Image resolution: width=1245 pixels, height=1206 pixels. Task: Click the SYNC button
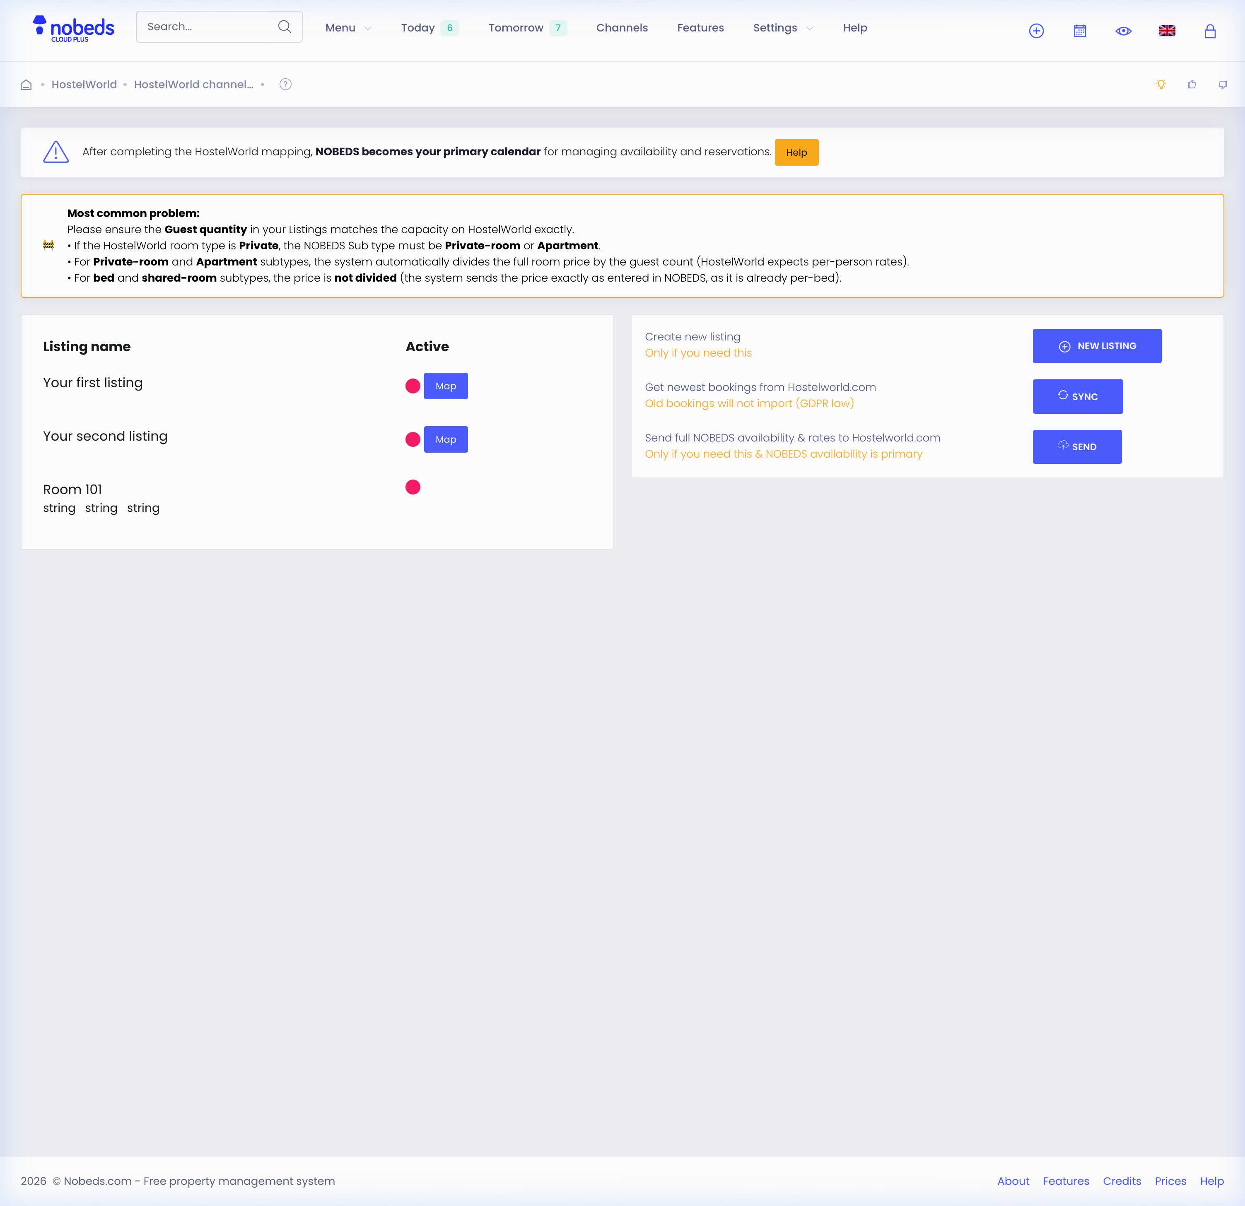[x=1078, y=396]
